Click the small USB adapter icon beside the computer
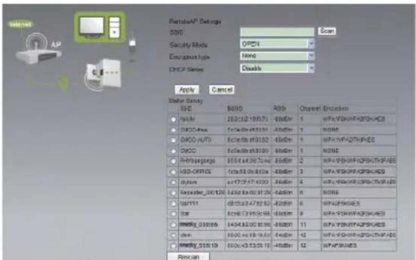The height and width of the screenshot is (260, 416). click(132, 43)
